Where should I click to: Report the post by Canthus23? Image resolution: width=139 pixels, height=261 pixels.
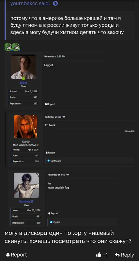(53, 213)
